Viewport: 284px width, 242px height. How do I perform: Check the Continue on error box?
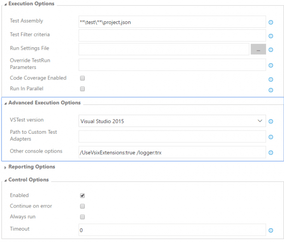click(82, 207)
